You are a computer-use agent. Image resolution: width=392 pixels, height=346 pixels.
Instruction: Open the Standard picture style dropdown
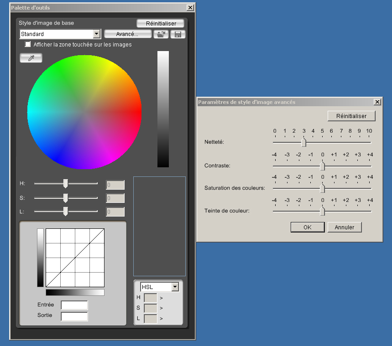click(96, 34)
